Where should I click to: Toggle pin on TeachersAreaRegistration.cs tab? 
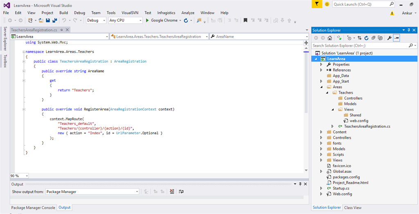pos(62,30)
